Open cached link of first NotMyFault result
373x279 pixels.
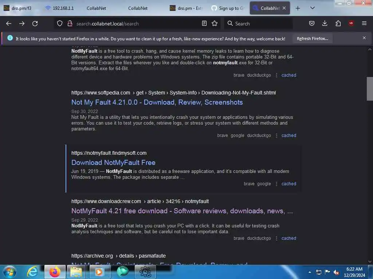[x=289, y=75]
